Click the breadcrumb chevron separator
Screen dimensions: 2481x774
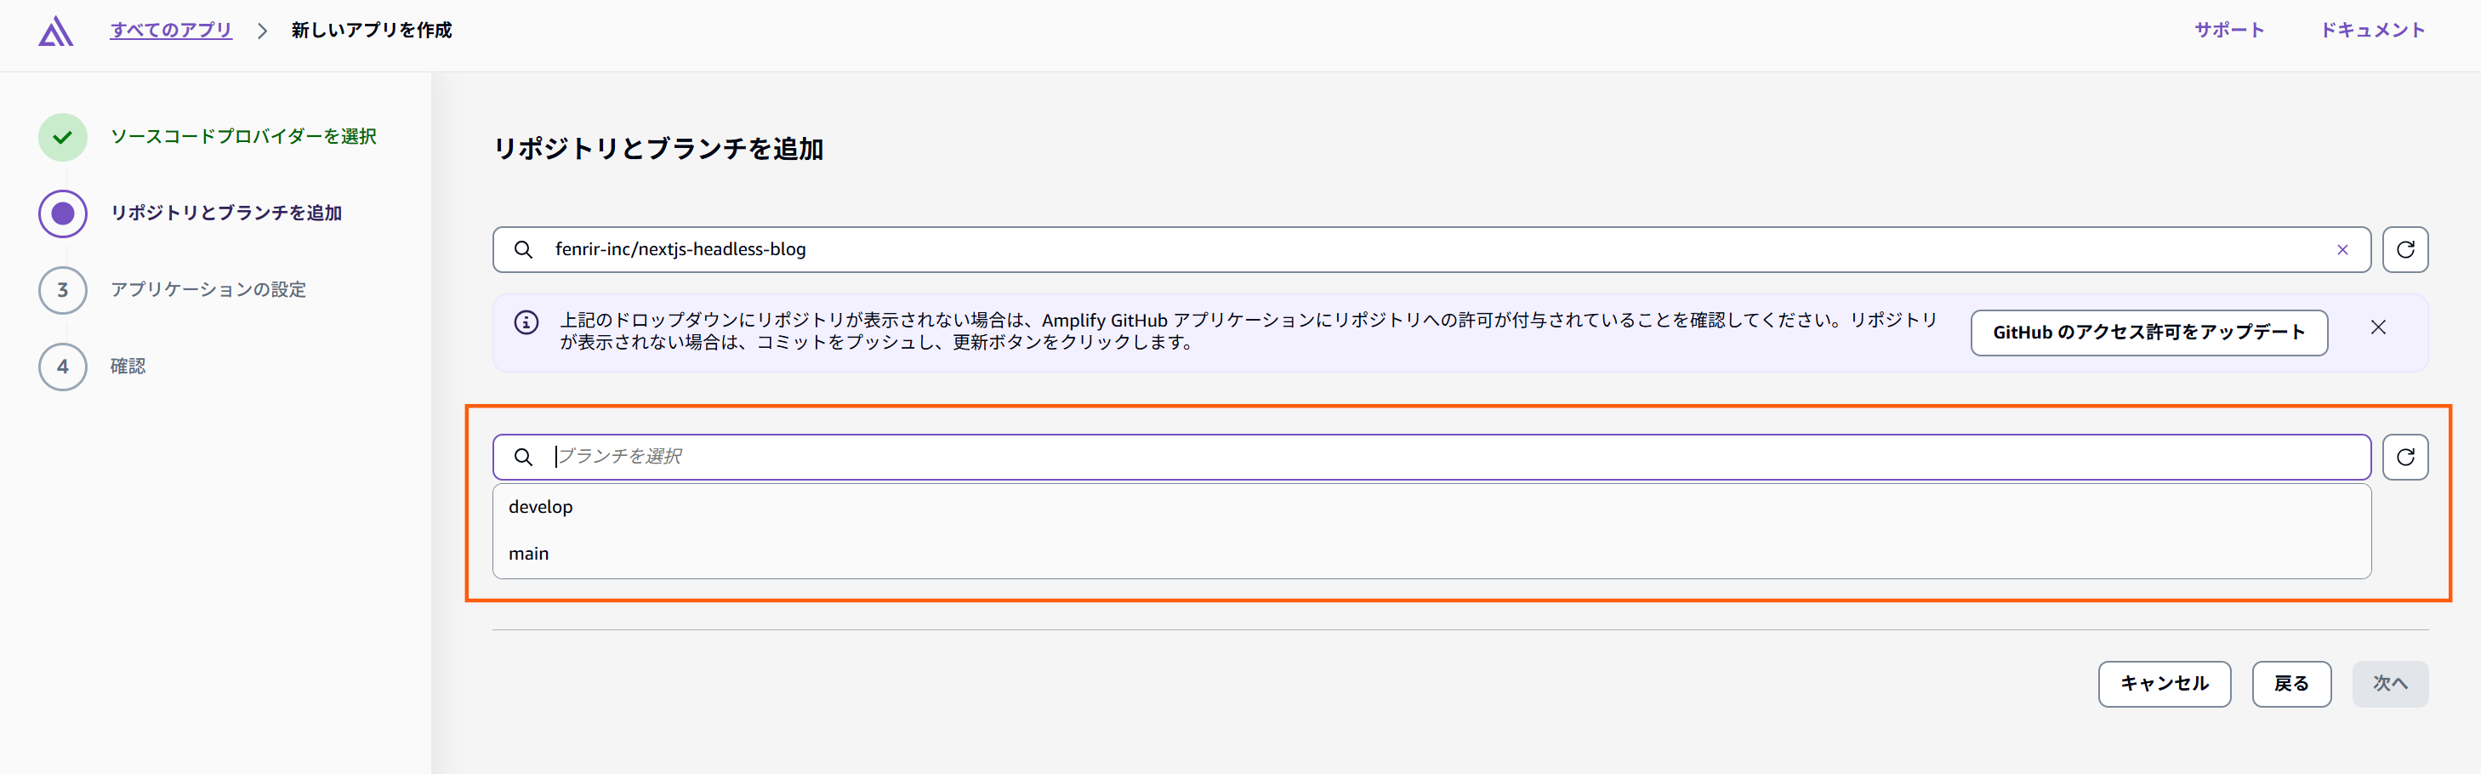(262, 31)
